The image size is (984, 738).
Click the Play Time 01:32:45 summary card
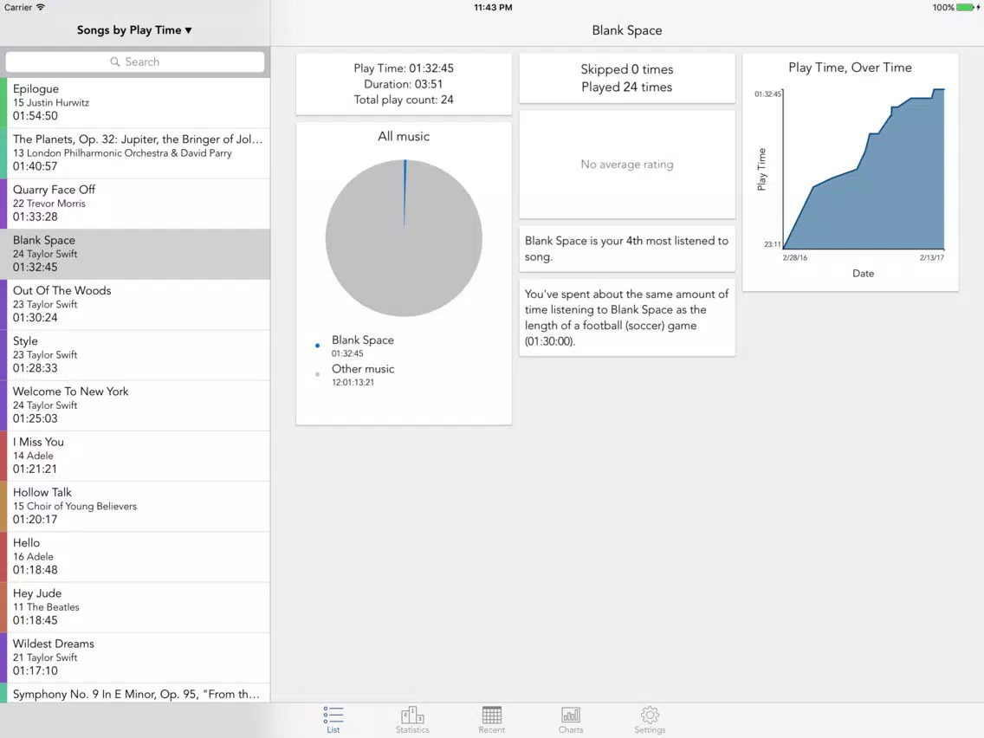[404, 84]
